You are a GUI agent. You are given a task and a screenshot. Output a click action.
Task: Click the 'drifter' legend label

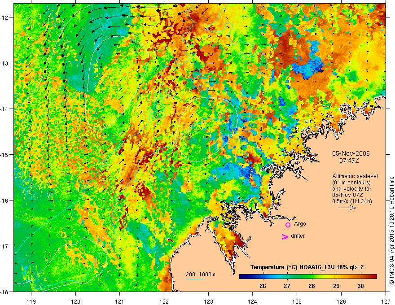[x=298, y=236]
